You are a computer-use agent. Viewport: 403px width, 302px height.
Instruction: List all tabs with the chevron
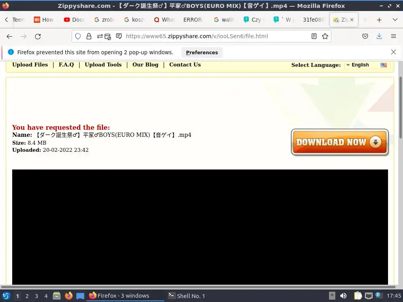tap(395, 20)
